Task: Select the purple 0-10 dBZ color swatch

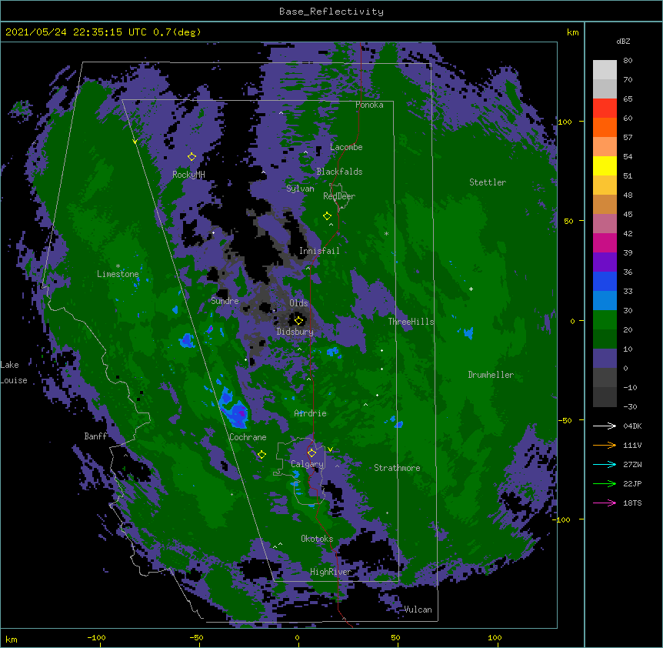Action: pos(605,359)
